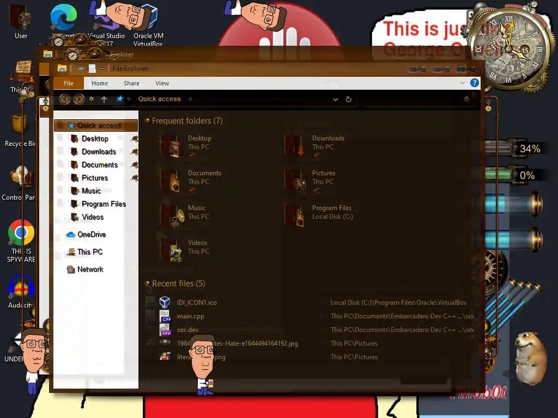This screenshot has width=558, height=418.
Task: Open the Chrome THIS IS SPYWARE desktop icon
Action: point(21,241)
